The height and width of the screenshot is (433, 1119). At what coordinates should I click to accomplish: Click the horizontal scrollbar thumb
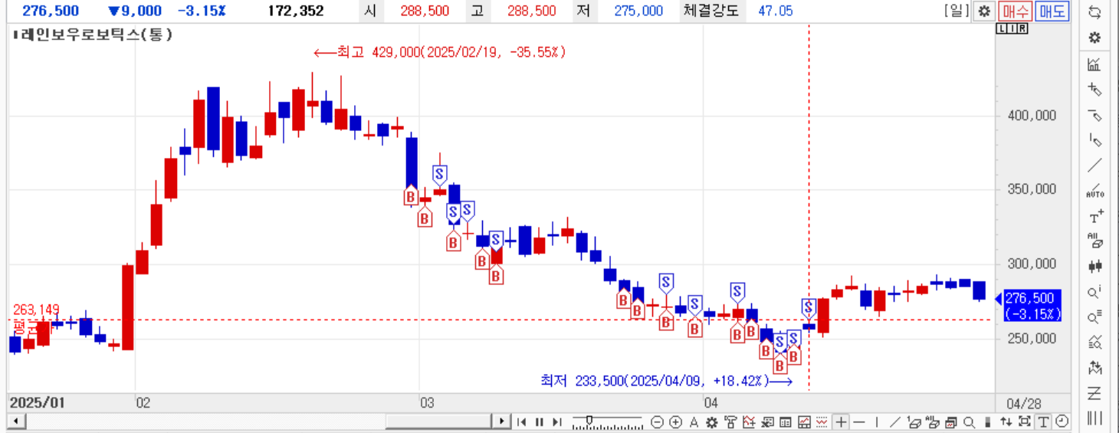click(x=438, y=422)
